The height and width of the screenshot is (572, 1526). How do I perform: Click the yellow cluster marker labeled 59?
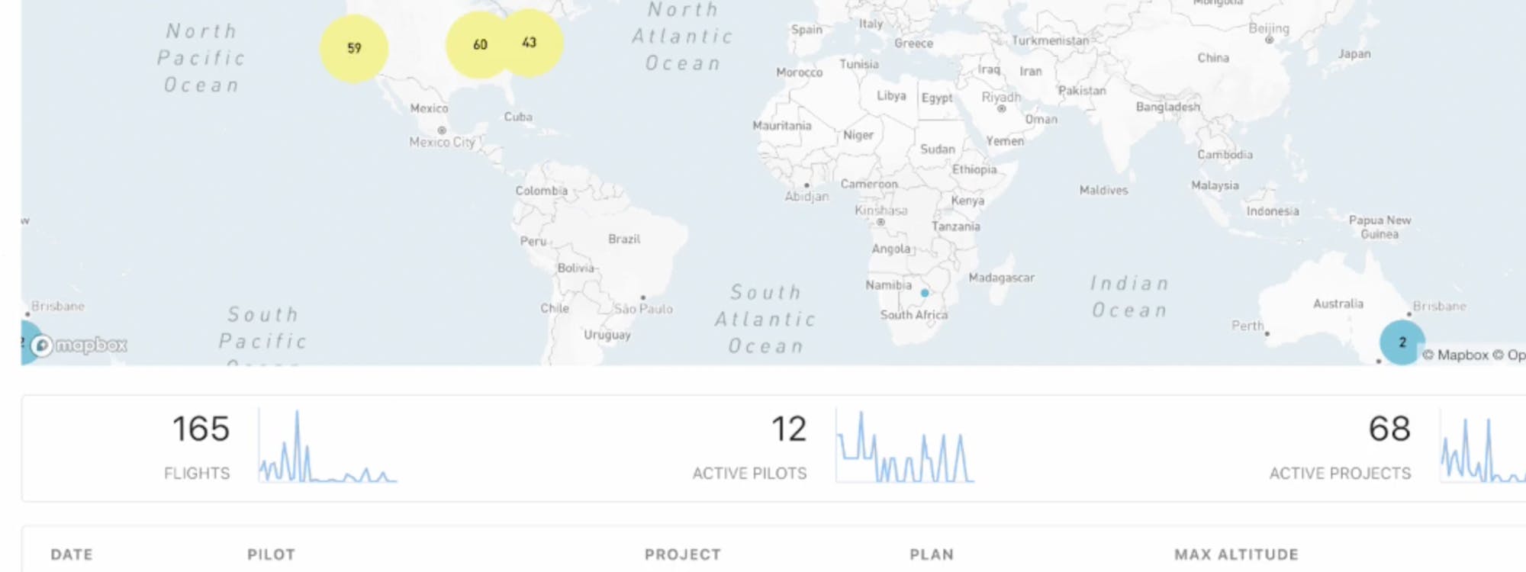click(x=353, y=48)
